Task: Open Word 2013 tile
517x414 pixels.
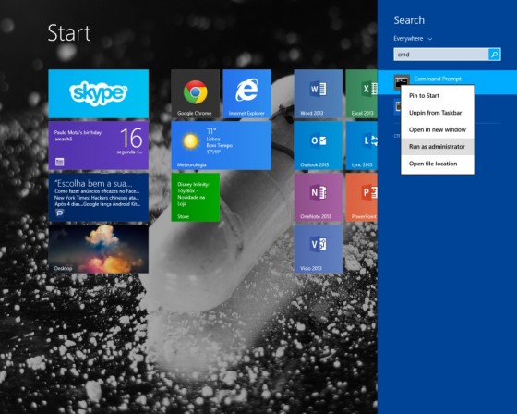Action: click(x=319, y=93)
